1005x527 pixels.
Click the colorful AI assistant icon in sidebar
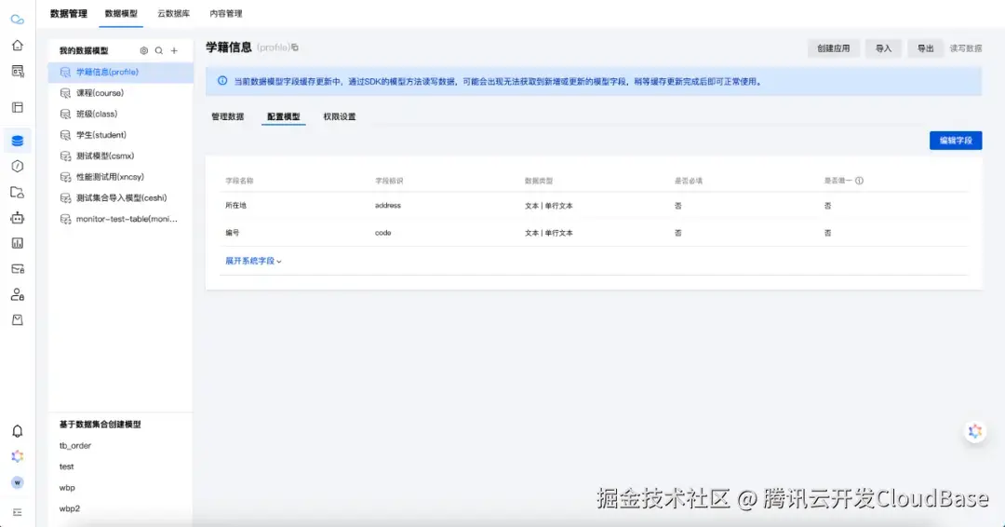[x=18, y=456]
